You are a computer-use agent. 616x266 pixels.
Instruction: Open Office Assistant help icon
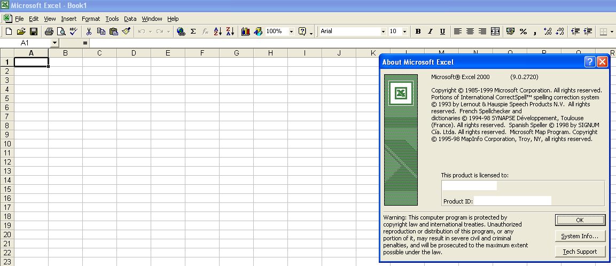(x=302, y=32)
